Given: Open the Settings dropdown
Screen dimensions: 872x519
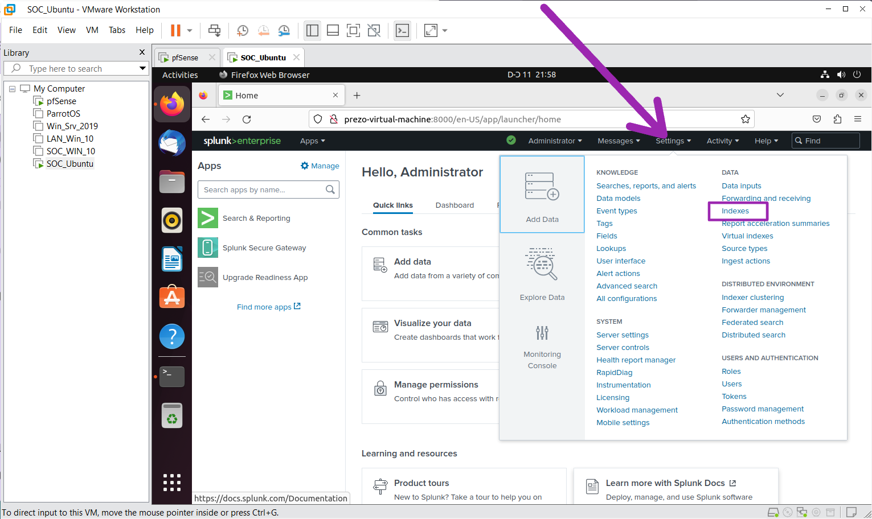Looking at the screenshot, I should click(x=673, y=141).
